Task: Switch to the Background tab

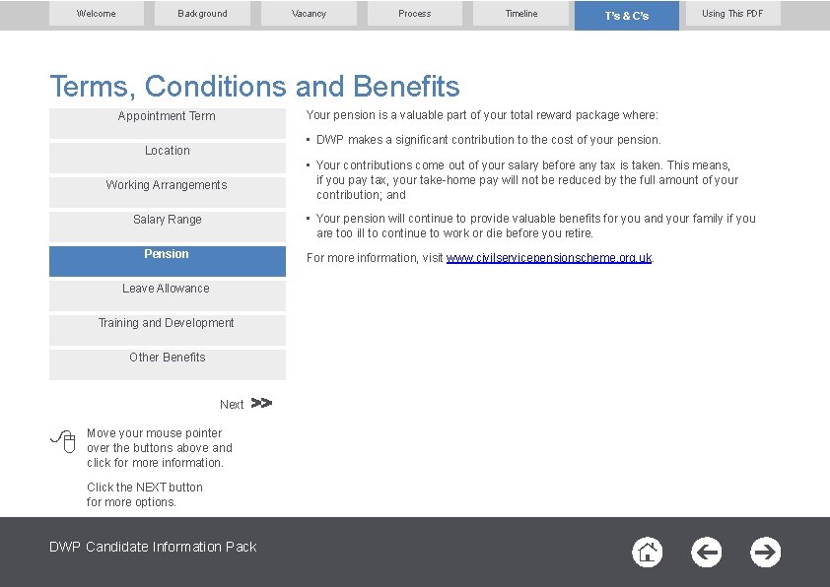Action: (202, 14)
